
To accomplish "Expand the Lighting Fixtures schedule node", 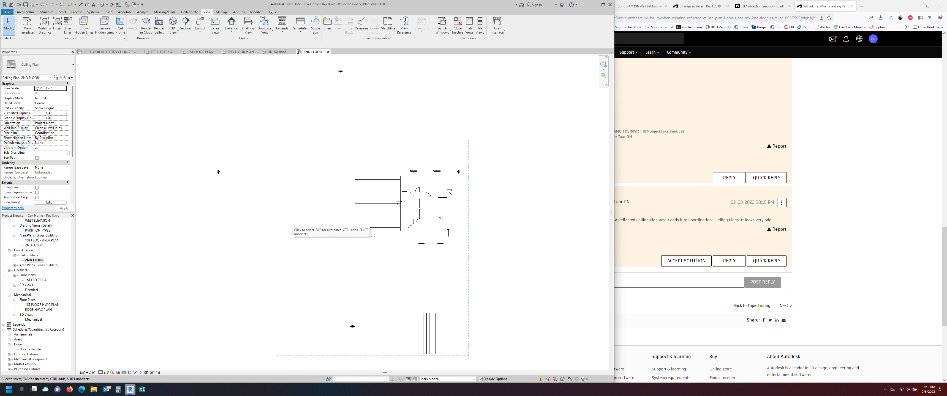I will pyautogui.click(x=9, y=354).
